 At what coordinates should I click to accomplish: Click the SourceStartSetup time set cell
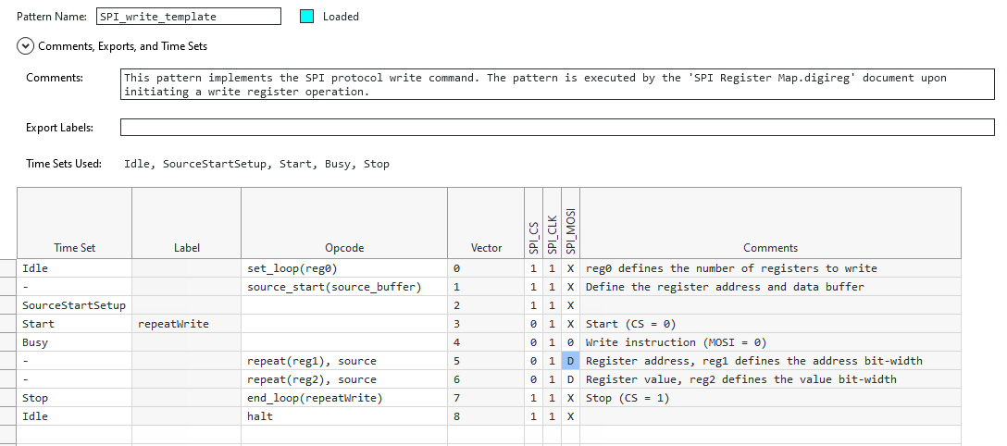[x=74, y=305]
